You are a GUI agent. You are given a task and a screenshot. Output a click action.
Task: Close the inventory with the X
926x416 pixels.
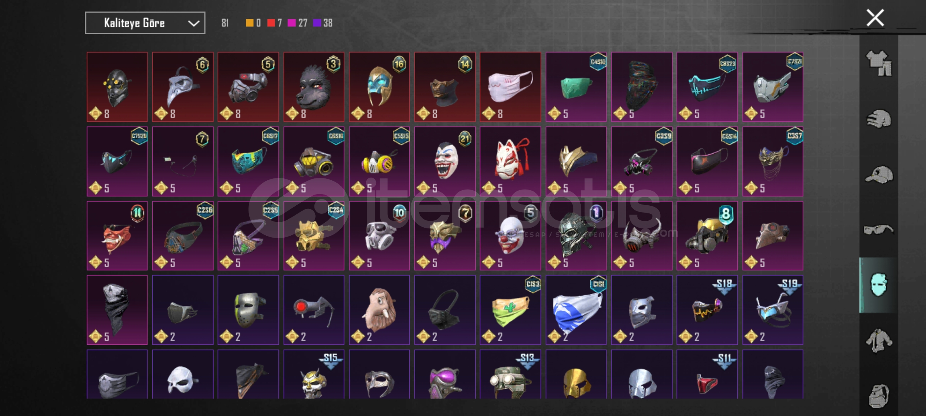(x=875, y=18)
